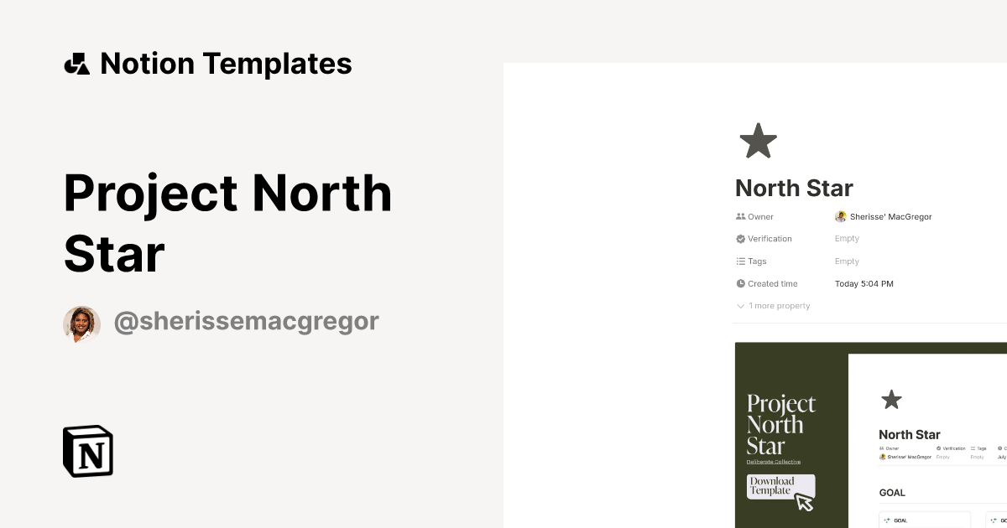Click the empty Verification field
Image resolution: width=1007 pixels, height=528 pixels.
point(847,238)
